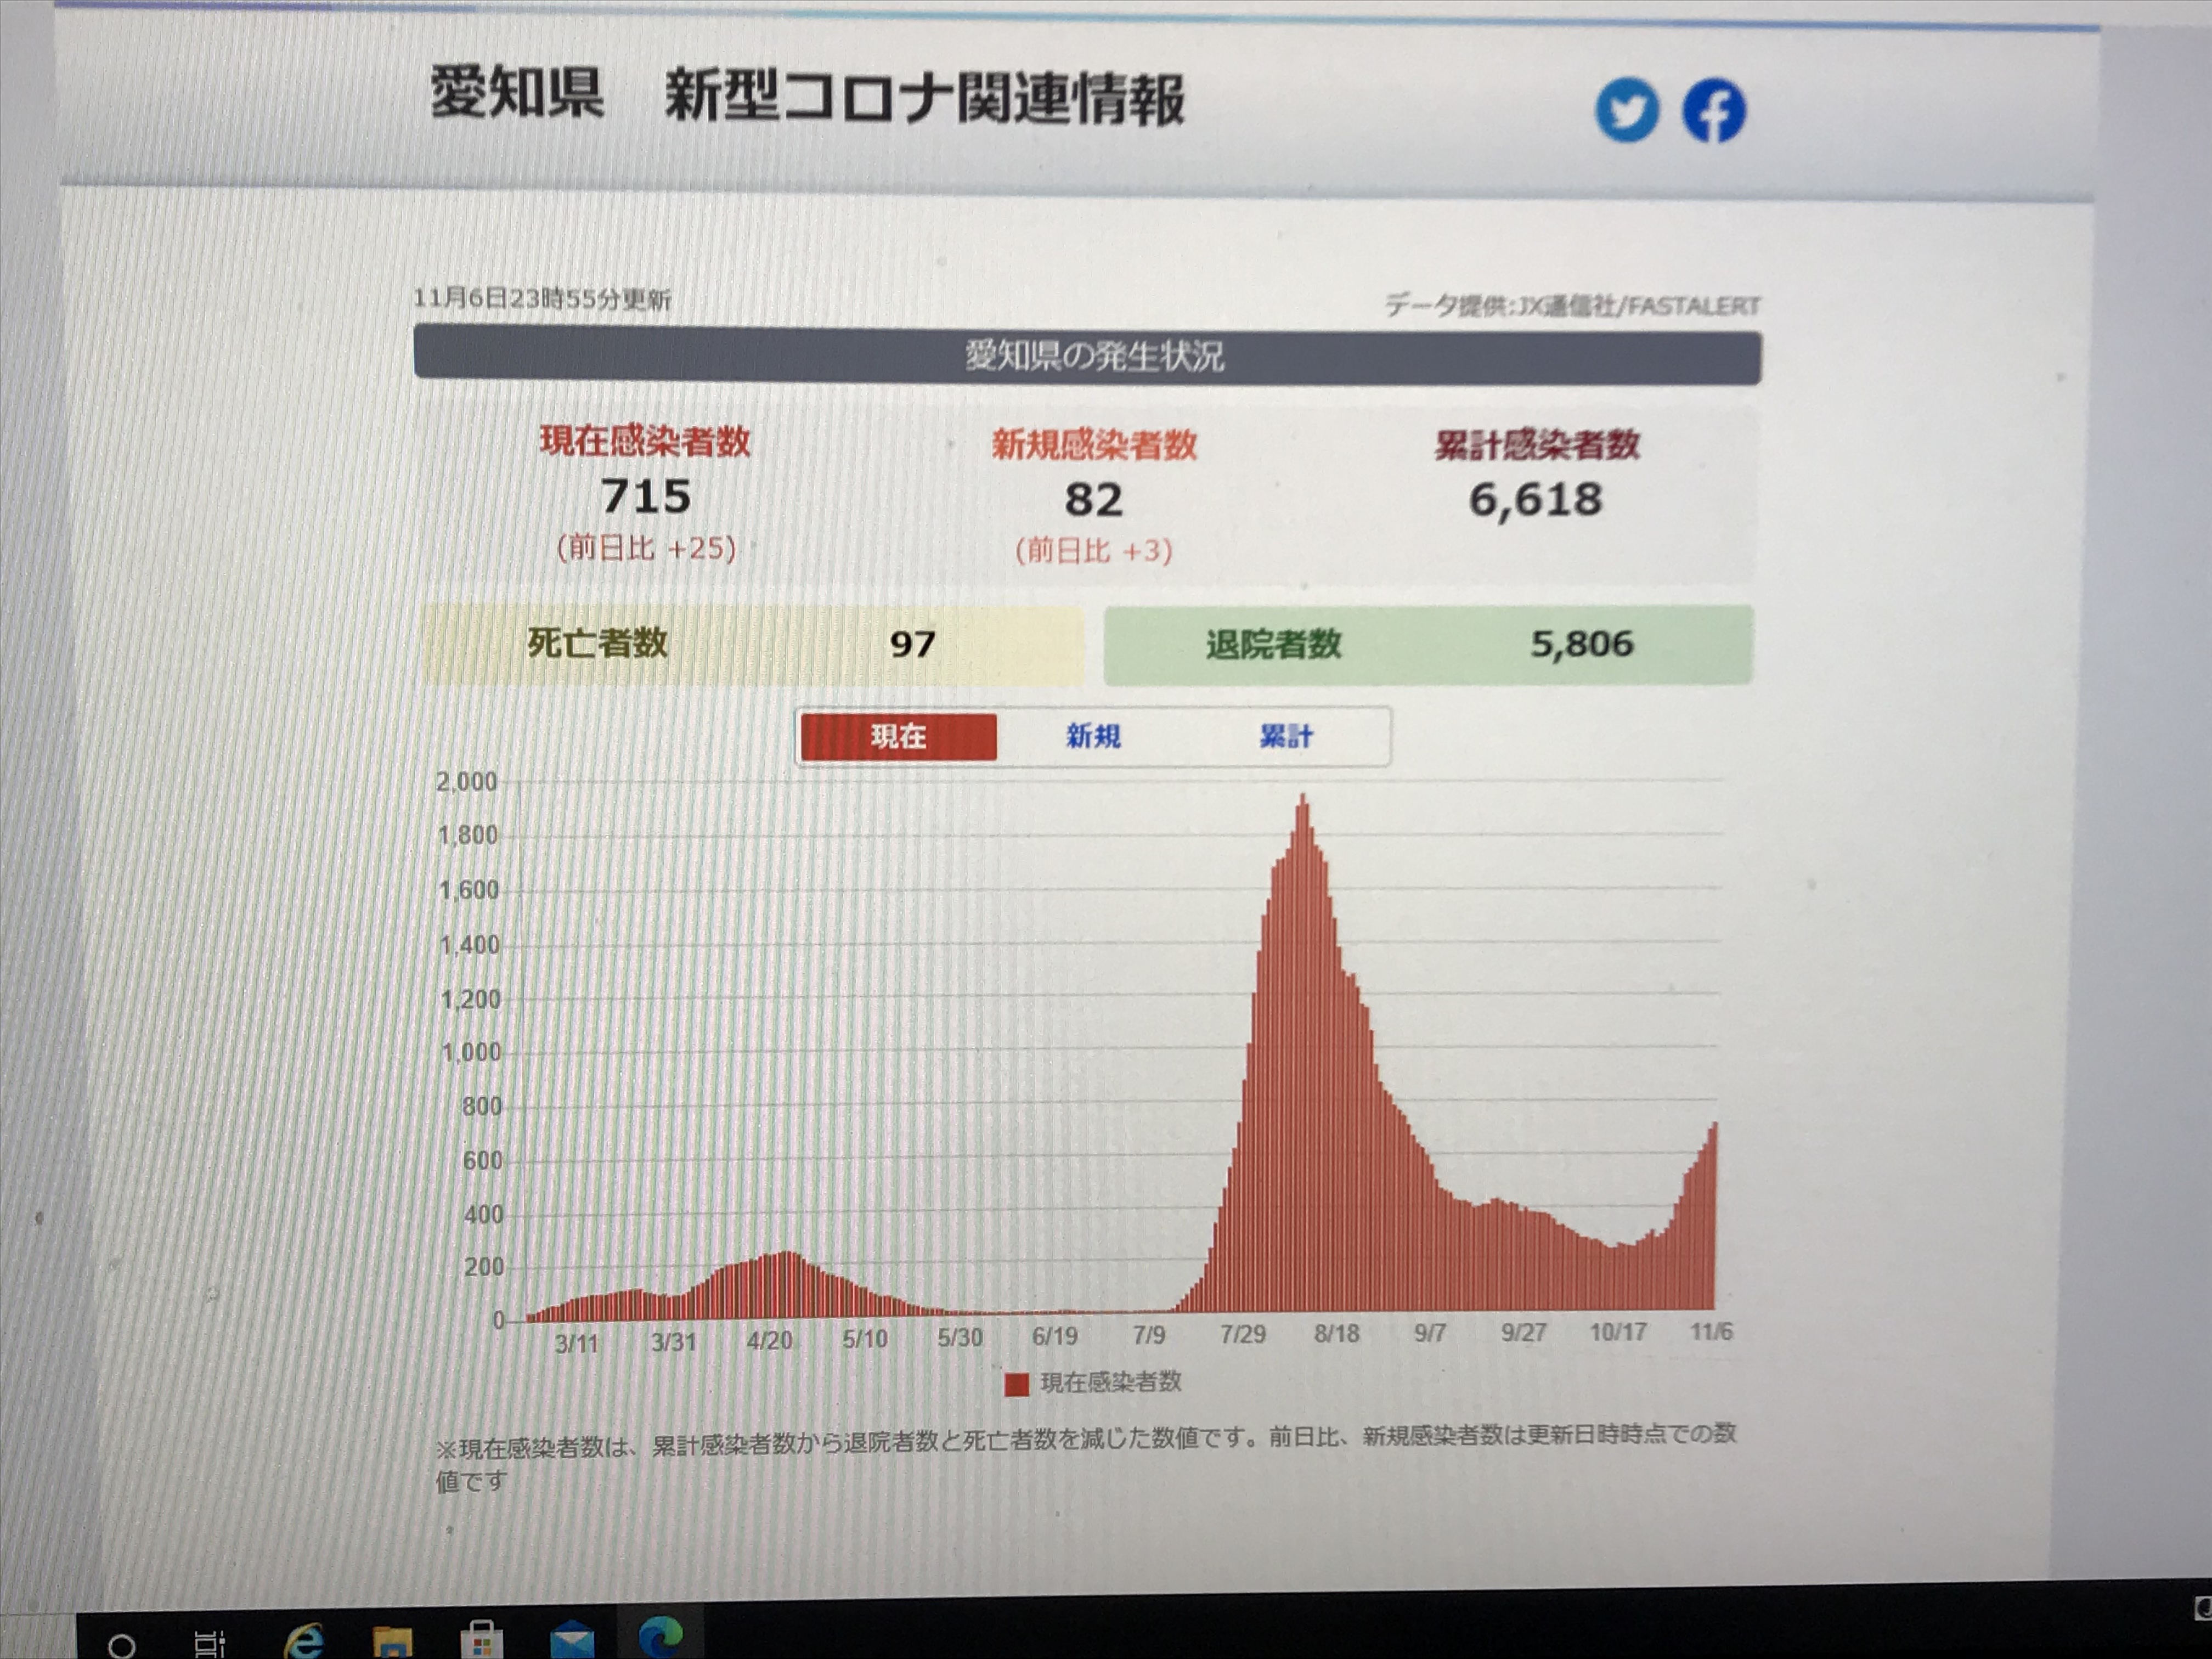Screen dimensions: 2212x1659
Task: Open Windows Cortana search circle
Action: click(121, 1645)
